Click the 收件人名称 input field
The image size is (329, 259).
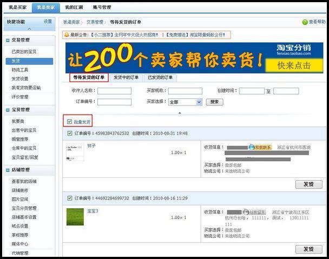[114, 91]
